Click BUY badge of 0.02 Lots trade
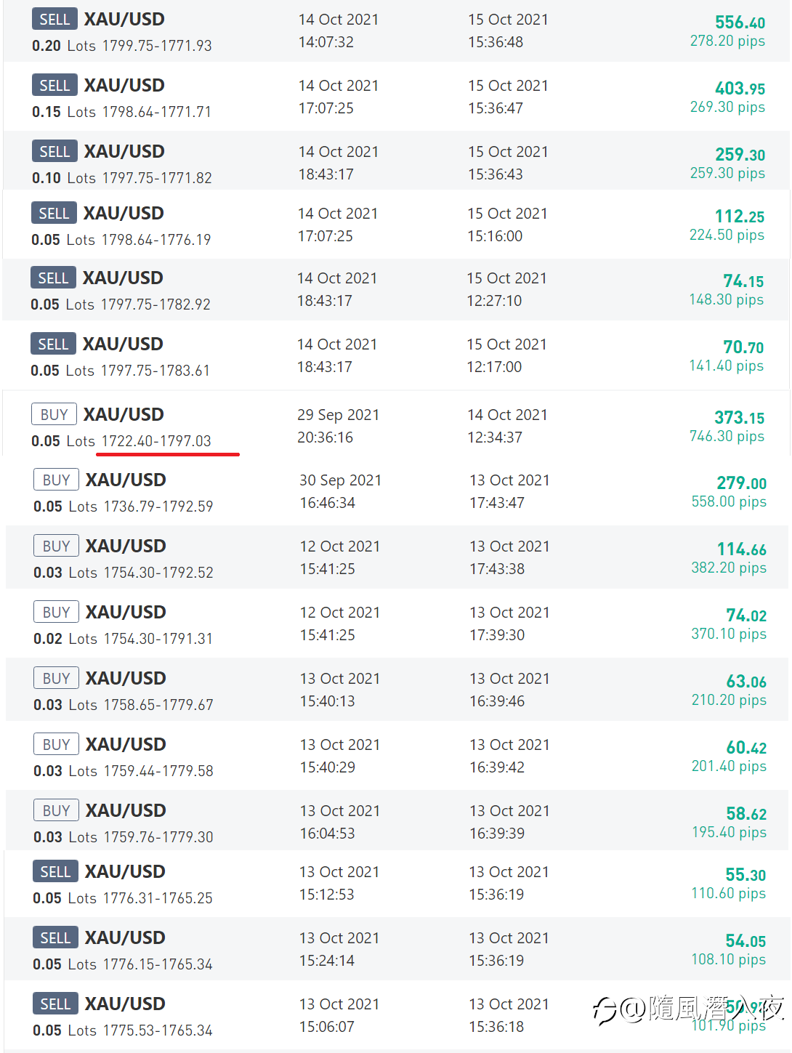Image resolution: width=792 pixels, height=1053 pixels. point(56,612)
